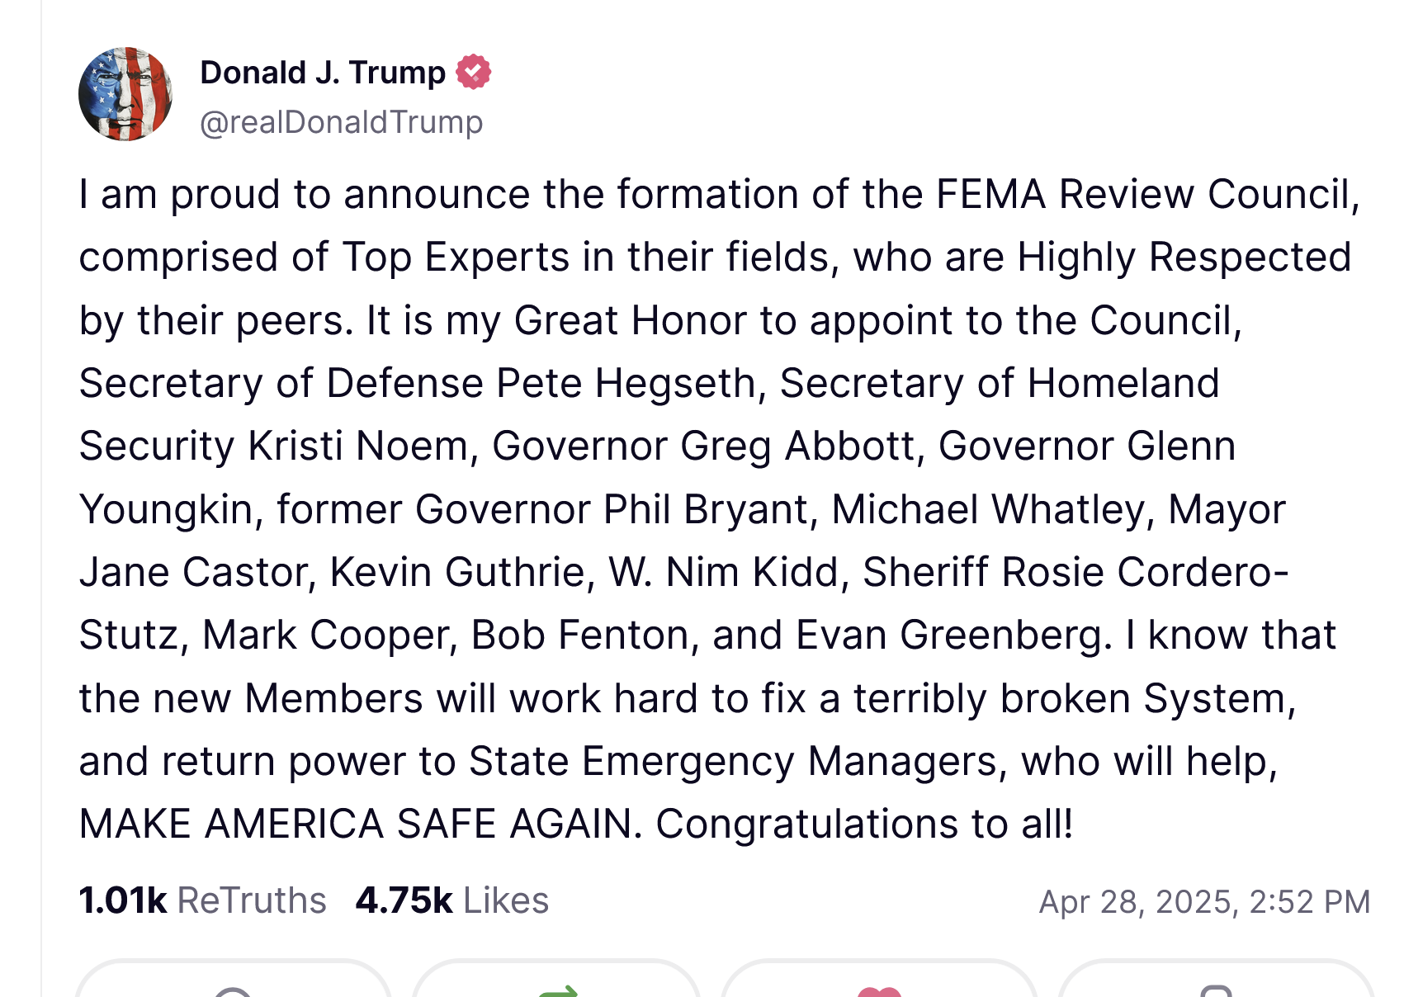Image resolution: width=1404 pixels, height=997 pixels.
Task: Open the Donald J. Trump display name
Action: [323, 73]
